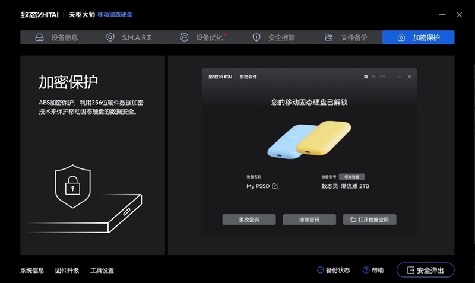Open 帮助 with the question mark icon
This screenshot has width=475, height=283.
(x=373, y=270)
